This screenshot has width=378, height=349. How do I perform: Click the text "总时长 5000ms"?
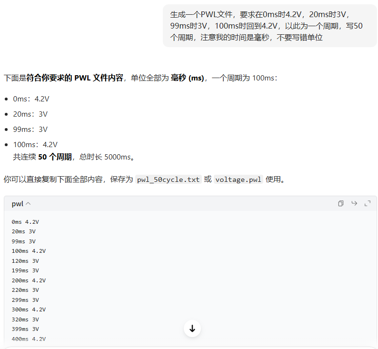[x=105, y=157]
